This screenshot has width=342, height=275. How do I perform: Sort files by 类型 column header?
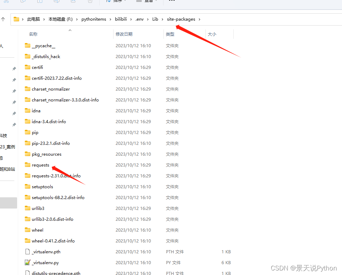tap(170, 34)
